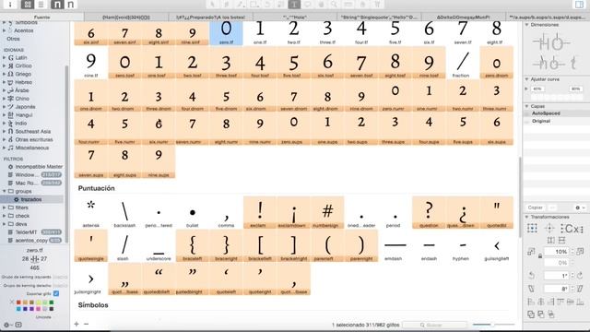590x332 pixels.
Task: Slant right icon beside 8° field
Action: pyautogui.click(x=580, y=289)
